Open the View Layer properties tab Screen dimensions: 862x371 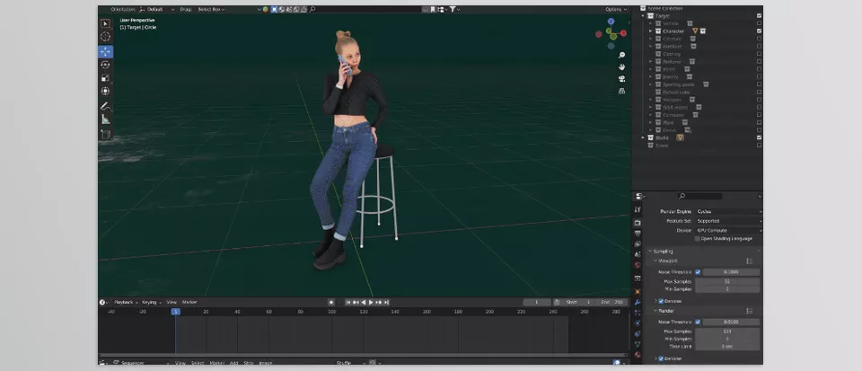638,244
